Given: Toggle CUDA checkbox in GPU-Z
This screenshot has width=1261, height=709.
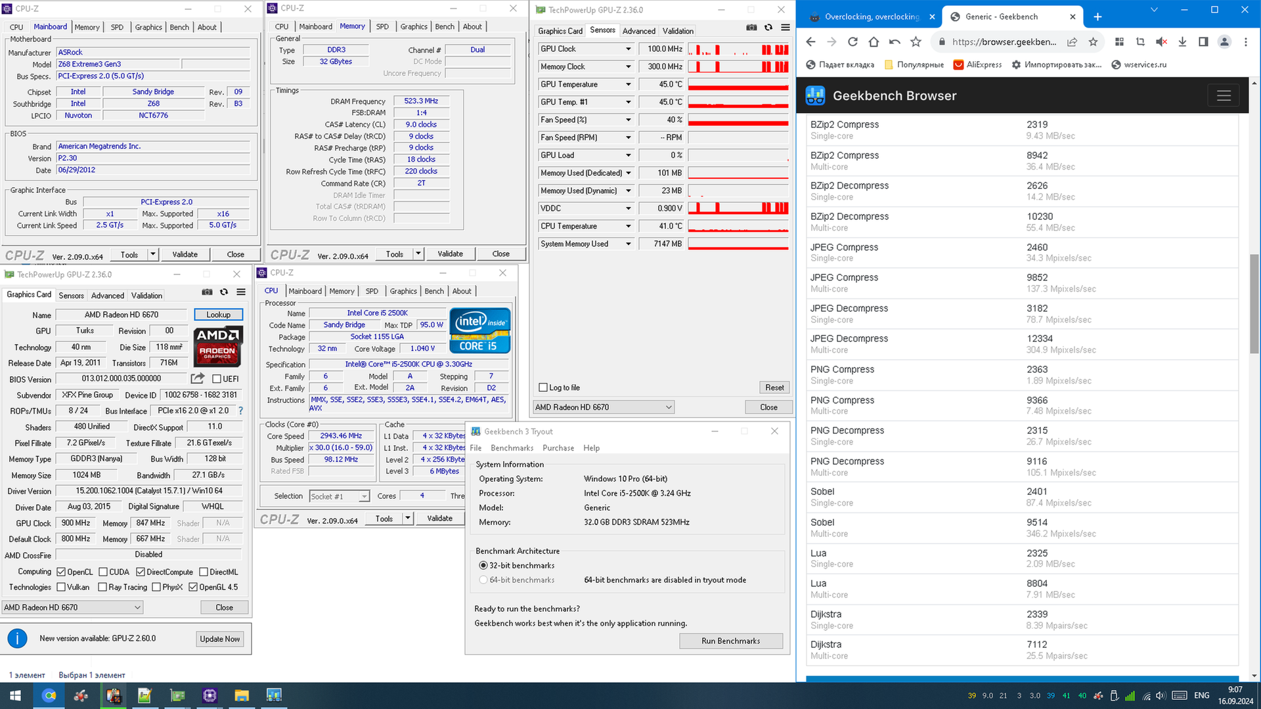Looking at the screenshot, I should [x=102, y=572].
